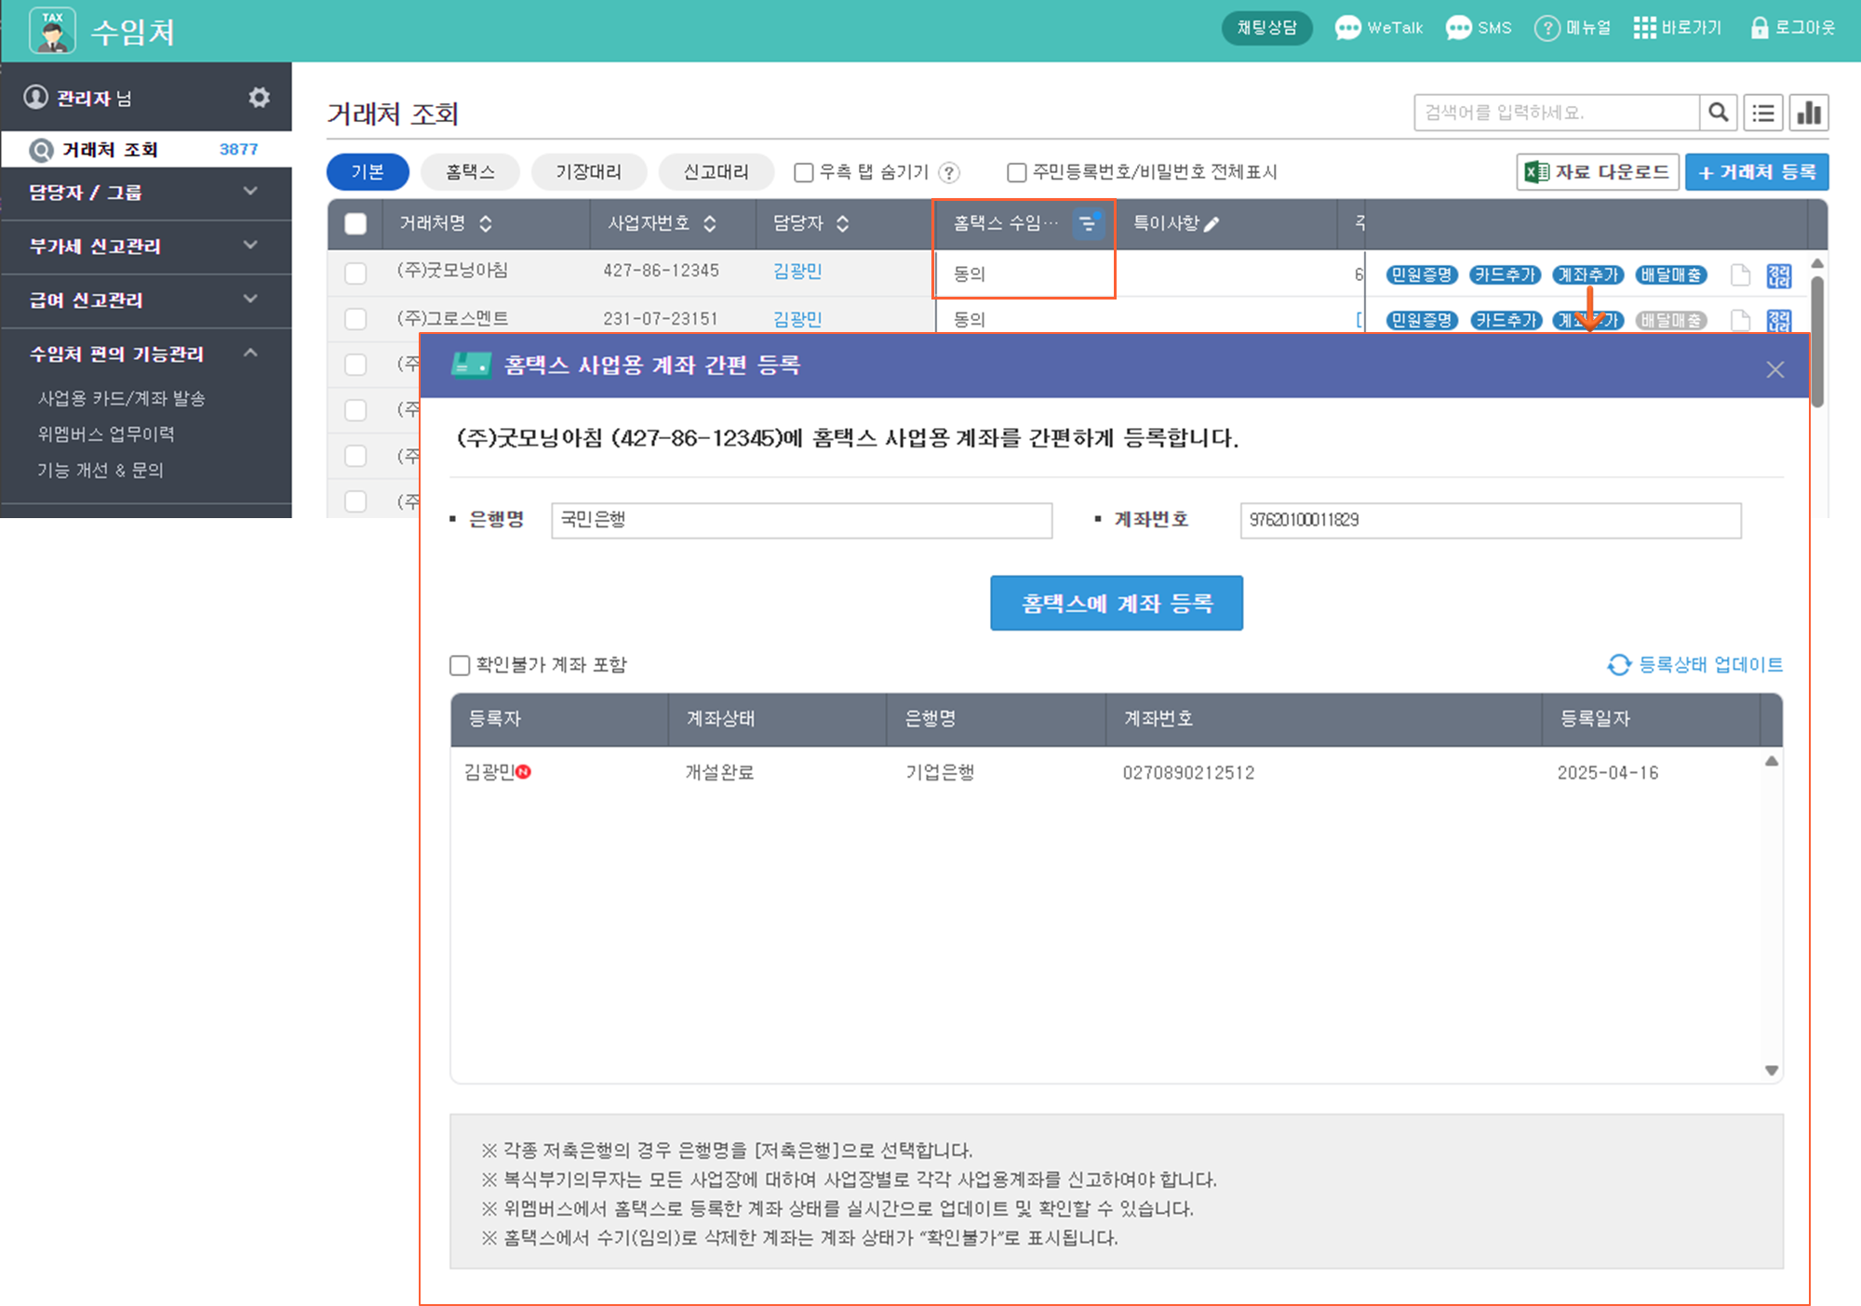
Task: Click account list scrollbar down arrow
Action: click(1772, 1071)
